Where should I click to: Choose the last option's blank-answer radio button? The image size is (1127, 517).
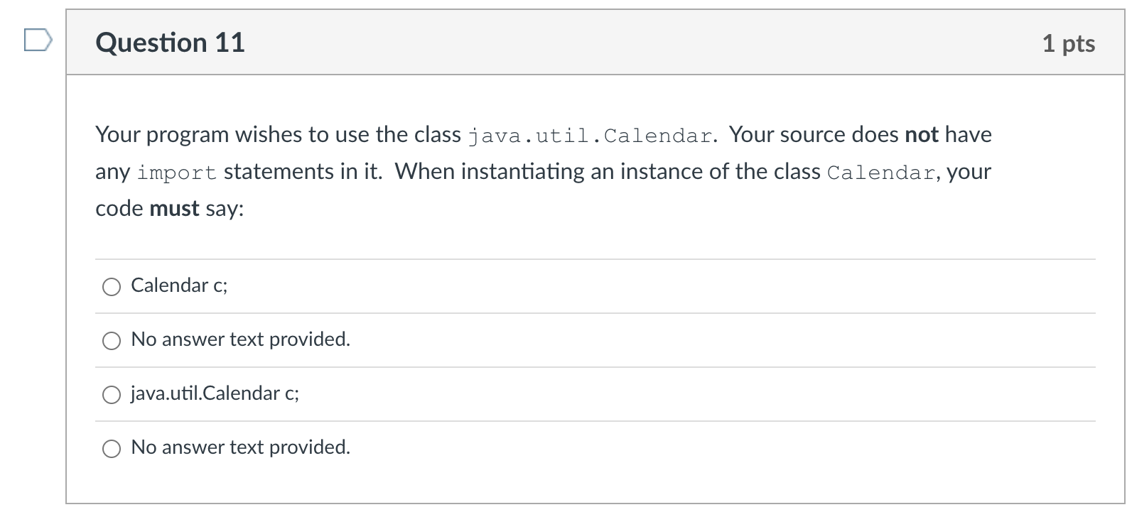[x=112, y=449]
